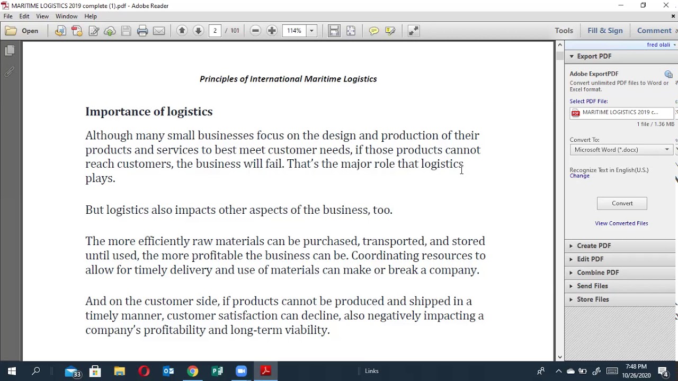Click the Adobe Reader taskbar icon
The width and height of the screenshot is (678, 381).
[266, 371]
